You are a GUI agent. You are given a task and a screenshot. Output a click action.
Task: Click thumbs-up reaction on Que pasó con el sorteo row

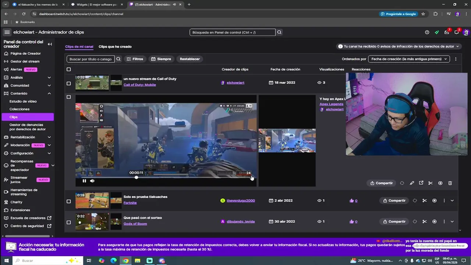[x=352, y=222]
